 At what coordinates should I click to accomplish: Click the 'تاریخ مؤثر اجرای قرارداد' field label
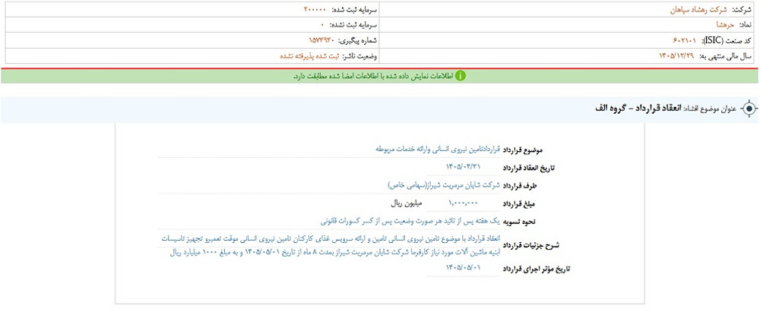[538, 269]
